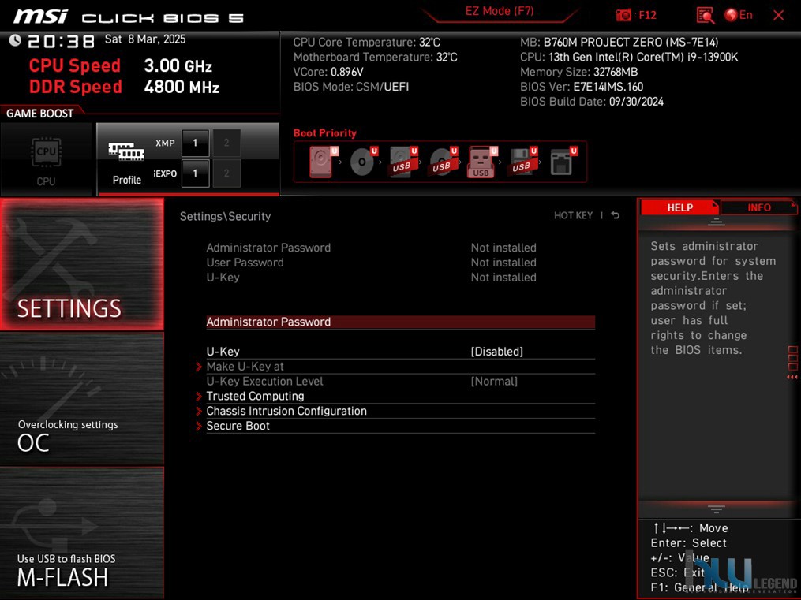Switch to the INFO tab

pyautogui.click(x=758, y=207)
